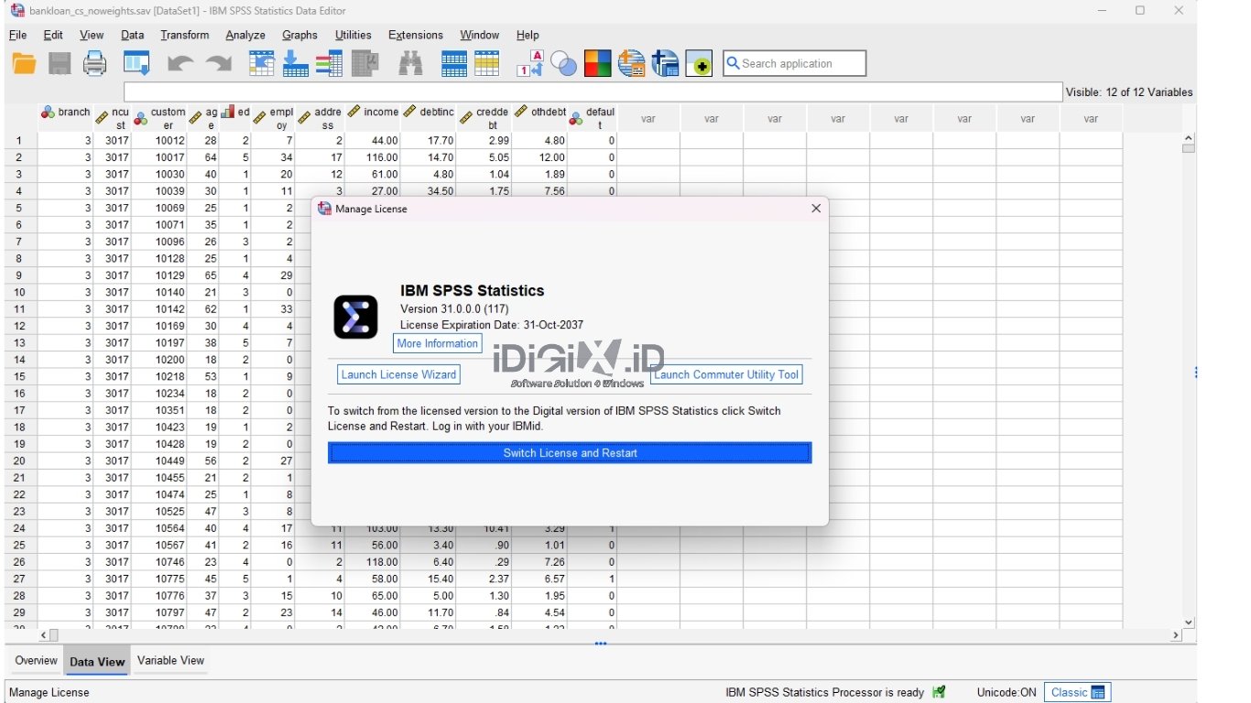Click the Undo arrow icon
Viewport: 1251px width, 703px height.
click(x=180, y=64)
